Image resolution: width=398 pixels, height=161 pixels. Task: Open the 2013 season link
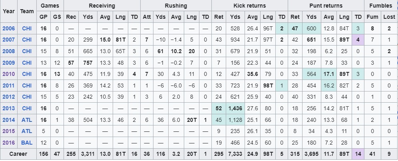point(9,108)
